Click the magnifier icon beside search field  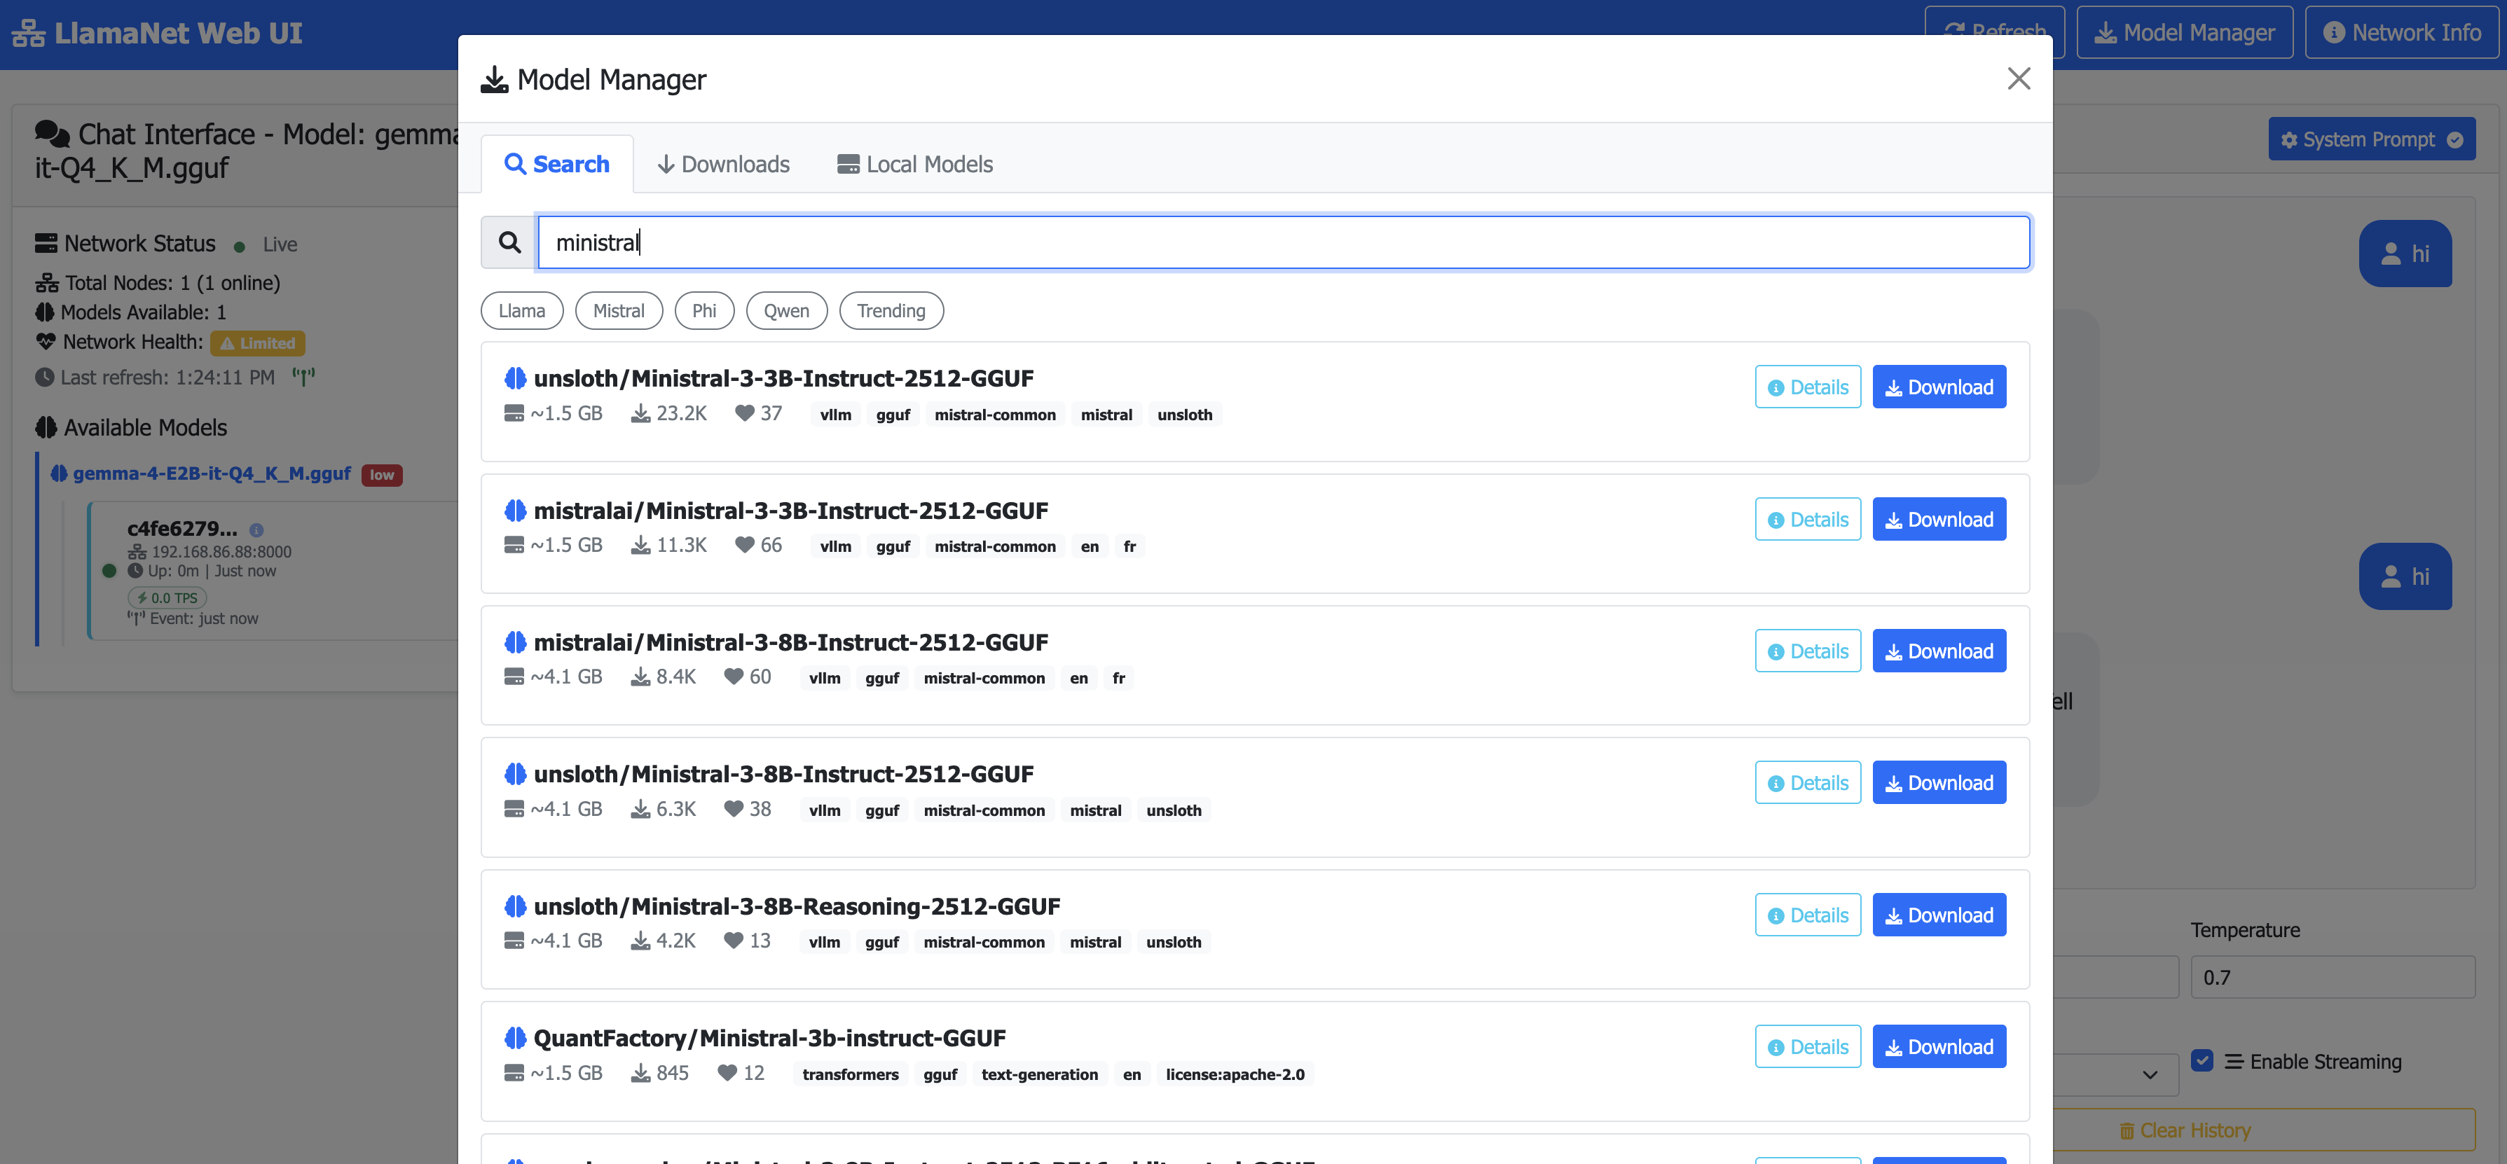tap(509, 242)
